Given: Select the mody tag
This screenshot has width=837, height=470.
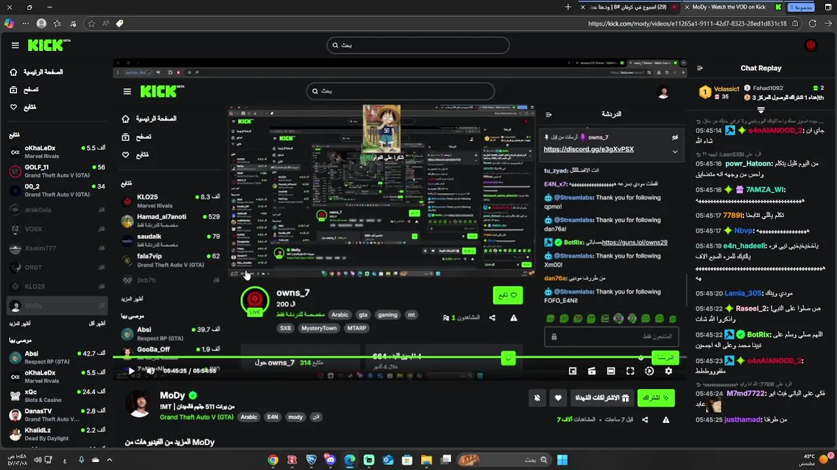Looking at the screenshot, I should point(296,417).
